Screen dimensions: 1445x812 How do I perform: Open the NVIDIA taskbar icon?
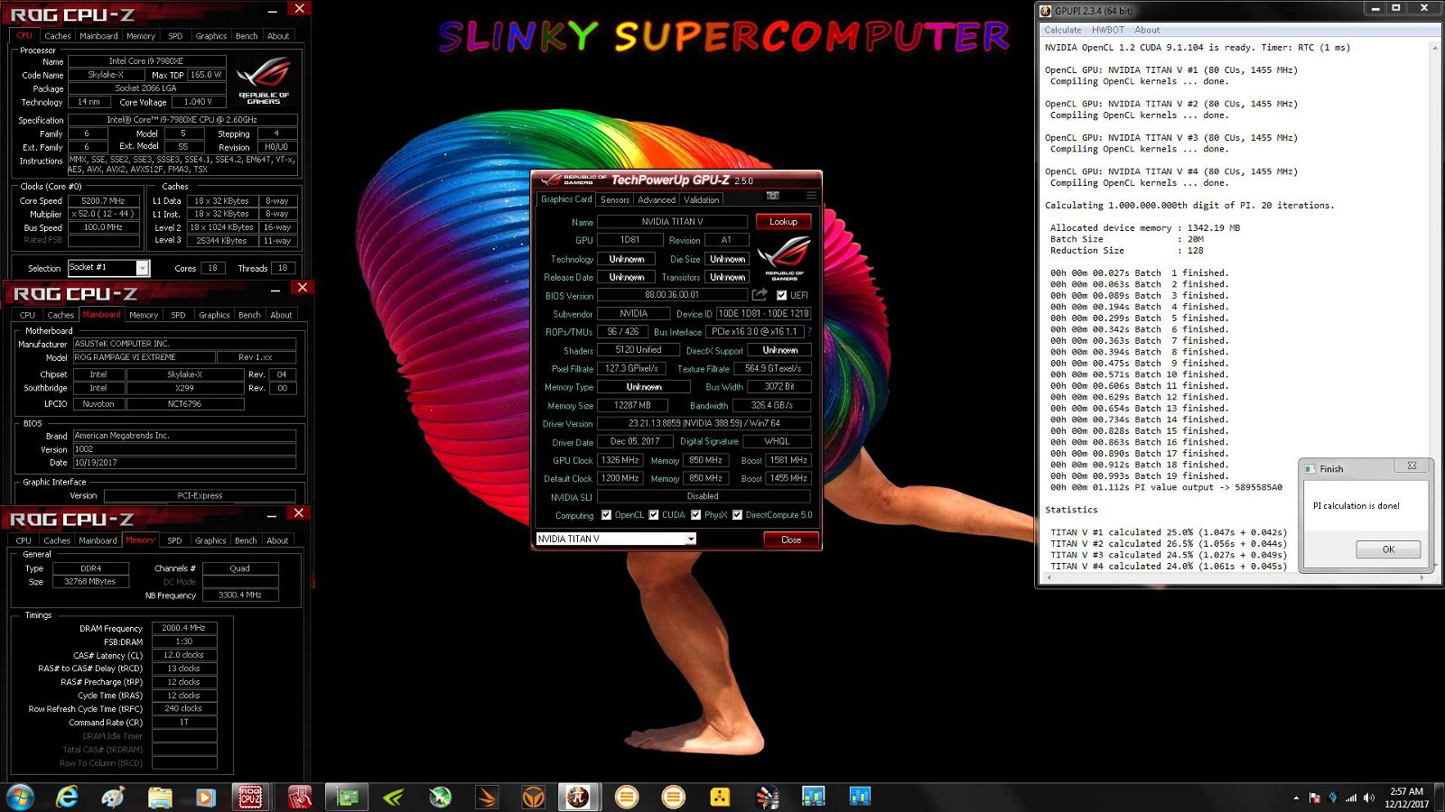(x=394, y=797)
